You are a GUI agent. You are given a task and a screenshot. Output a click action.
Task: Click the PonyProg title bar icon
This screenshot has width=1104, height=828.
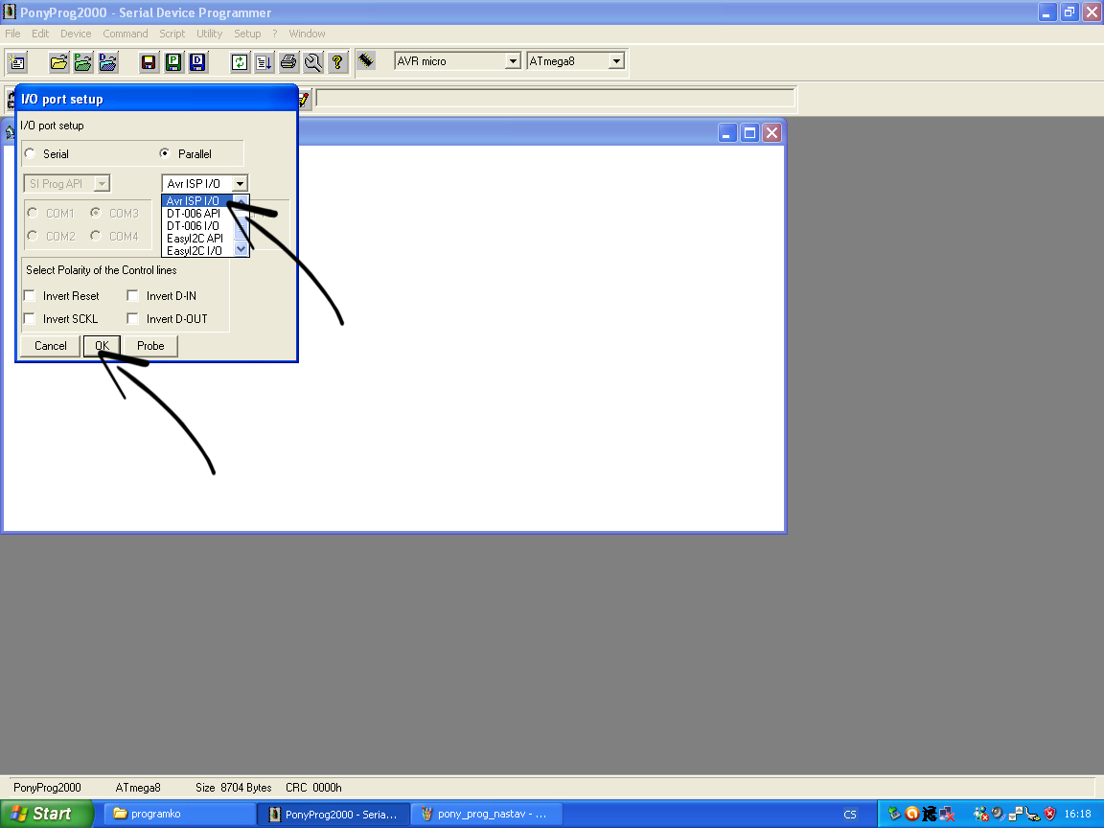pyautogui.click(x=10, y=11)
